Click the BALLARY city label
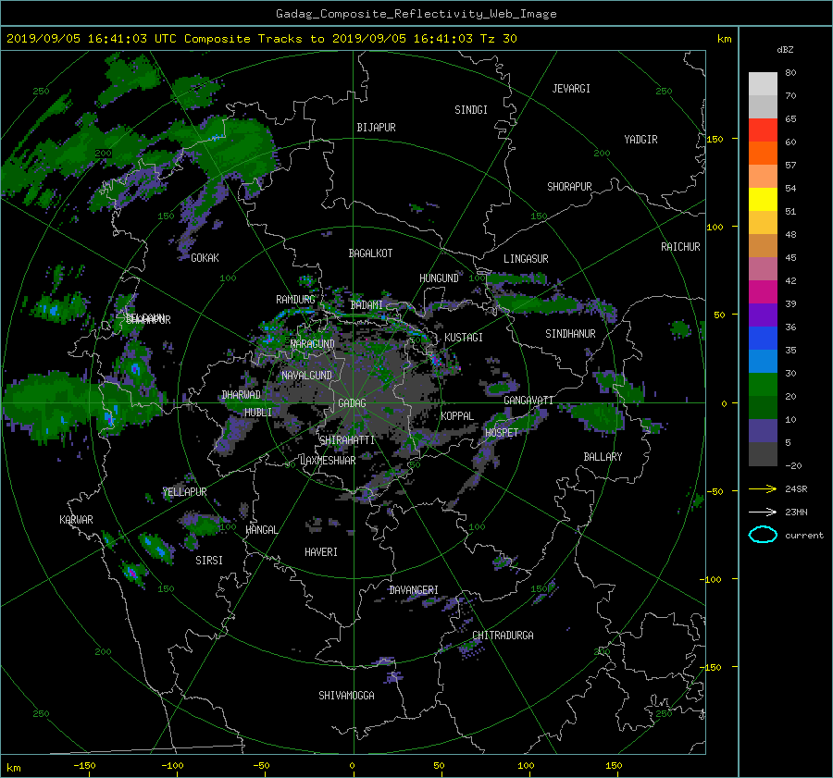Viewport: 833px width, 778px height. (603, 457)
